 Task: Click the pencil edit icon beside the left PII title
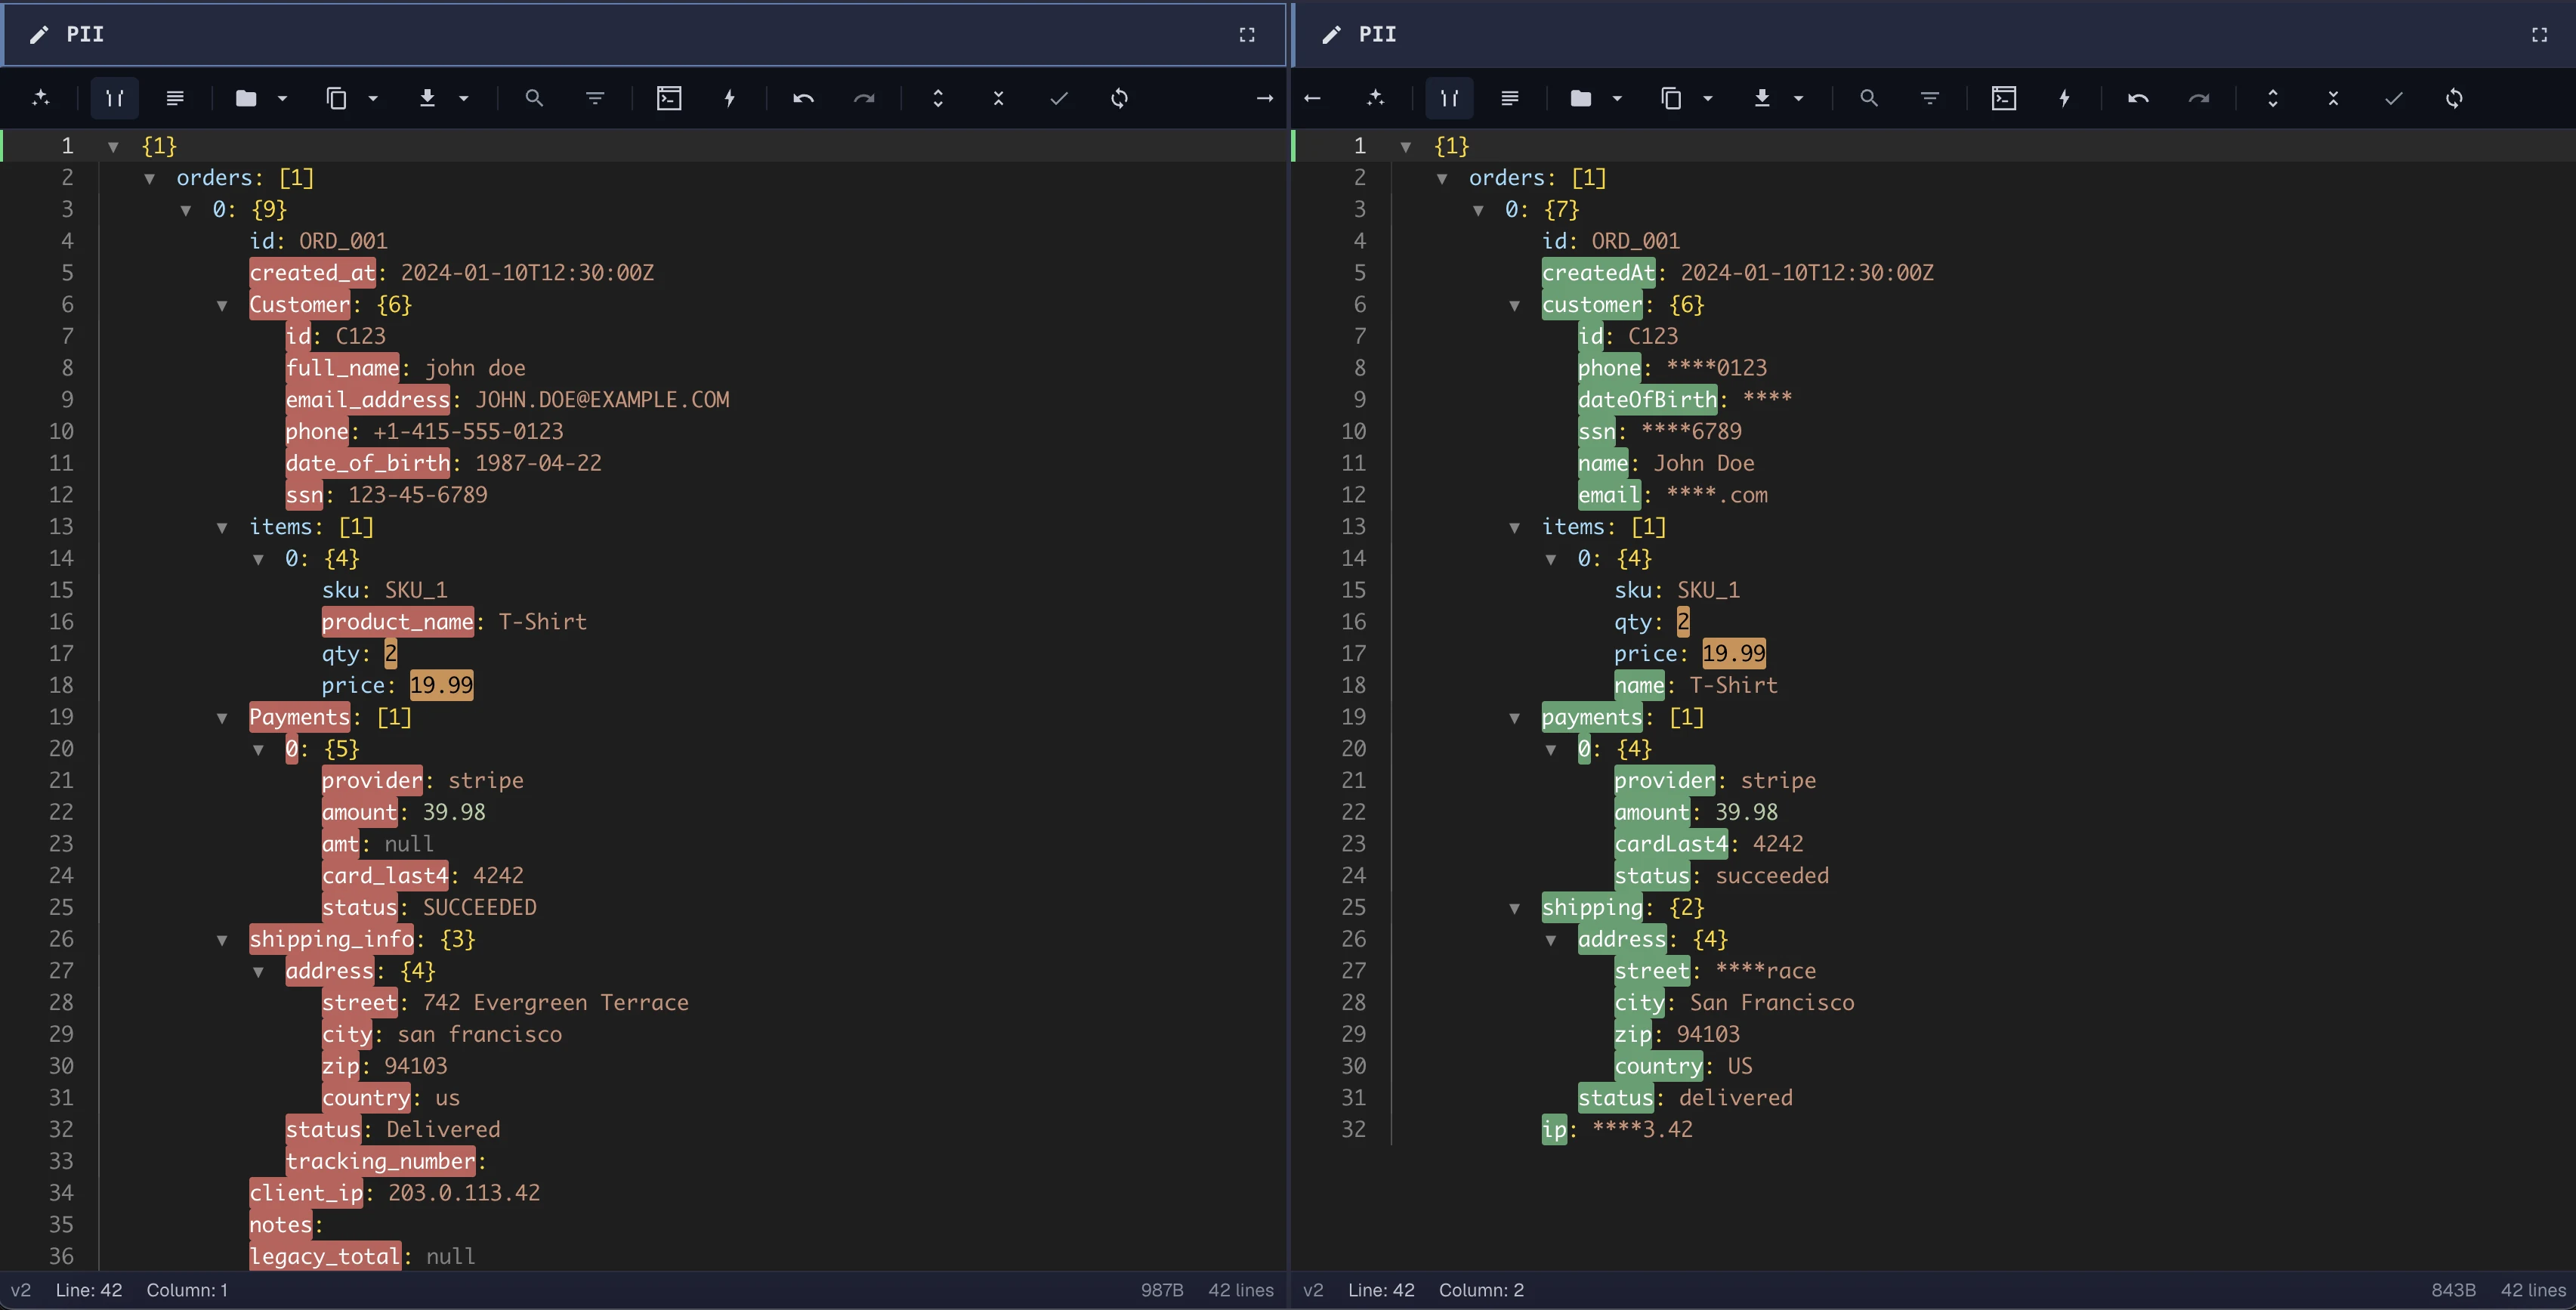tap(38, 33)
